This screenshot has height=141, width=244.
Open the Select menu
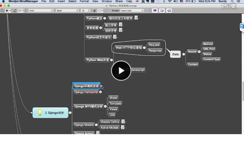(x=72, y=1)
